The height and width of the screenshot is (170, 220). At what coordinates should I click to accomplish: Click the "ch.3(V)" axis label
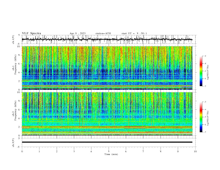13,142
